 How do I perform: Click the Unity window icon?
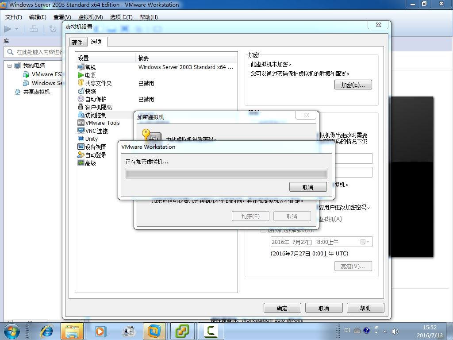81,139
